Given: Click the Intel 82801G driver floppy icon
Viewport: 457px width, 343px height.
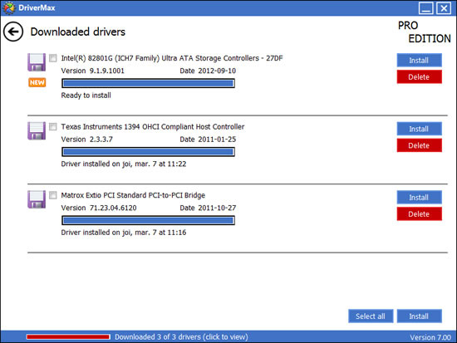Looking at the screenshot, I should coord(37,62).
